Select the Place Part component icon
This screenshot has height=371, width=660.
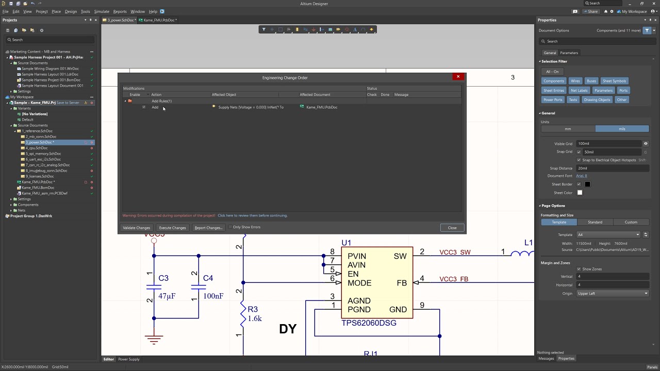point(297,29)
